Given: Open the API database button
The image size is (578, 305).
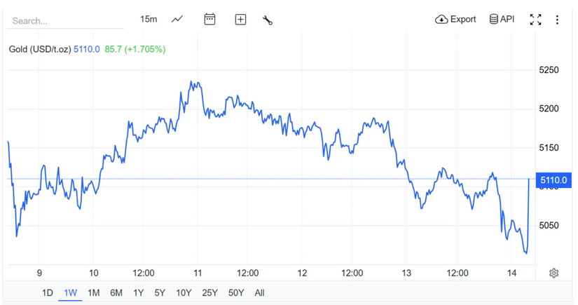Looking at the screenshot, I should 502,19.
